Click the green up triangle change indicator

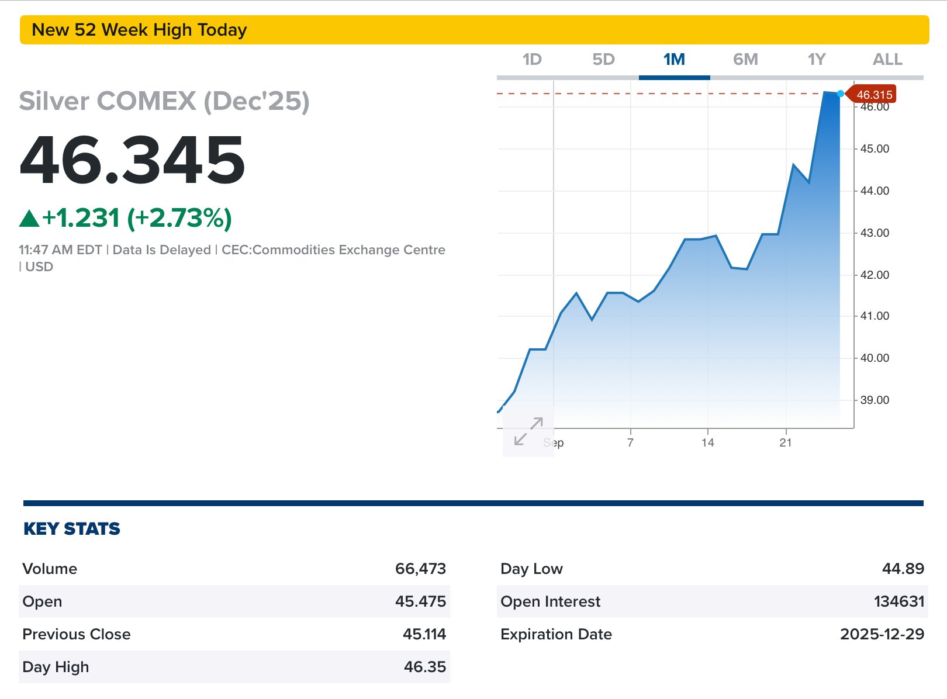(29, 219)
